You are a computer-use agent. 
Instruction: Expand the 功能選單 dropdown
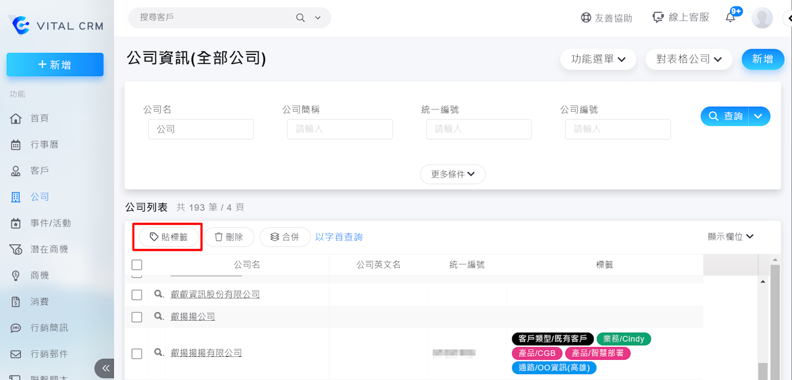point(598,59)
